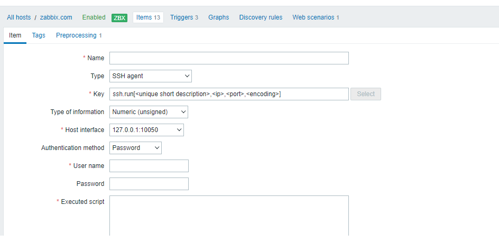Open Web scenarios section
Image resolution: width=499 pixels, height=243 pixels.
316,17
